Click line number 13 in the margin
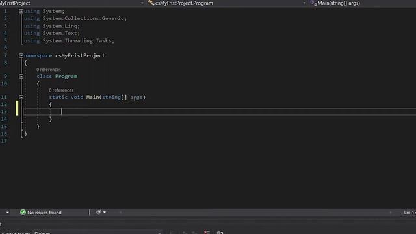Viewport: 416px width, 234px height. 4,112
